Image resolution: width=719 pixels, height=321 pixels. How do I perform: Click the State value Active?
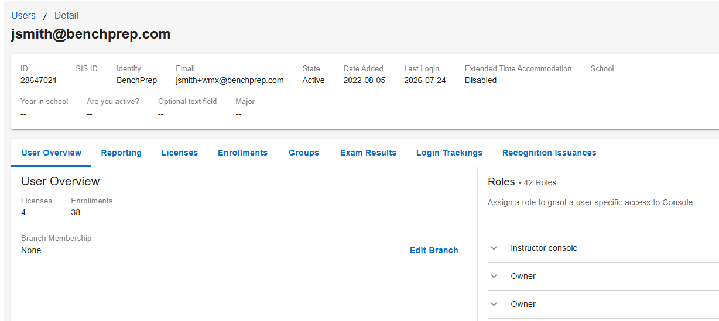point(313,80)
